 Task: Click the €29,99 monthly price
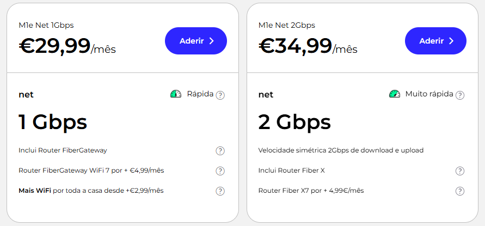(54, 46)
